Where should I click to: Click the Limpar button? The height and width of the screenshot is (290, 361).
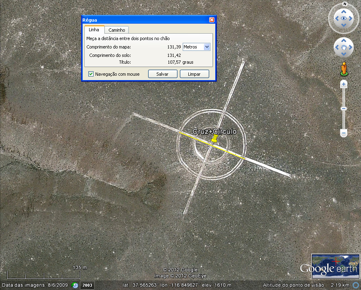pos(194,74)
